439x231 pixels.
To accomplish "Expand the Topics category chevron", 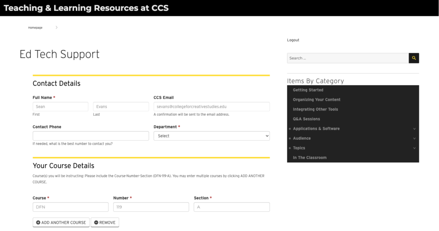I will [414, 148].
